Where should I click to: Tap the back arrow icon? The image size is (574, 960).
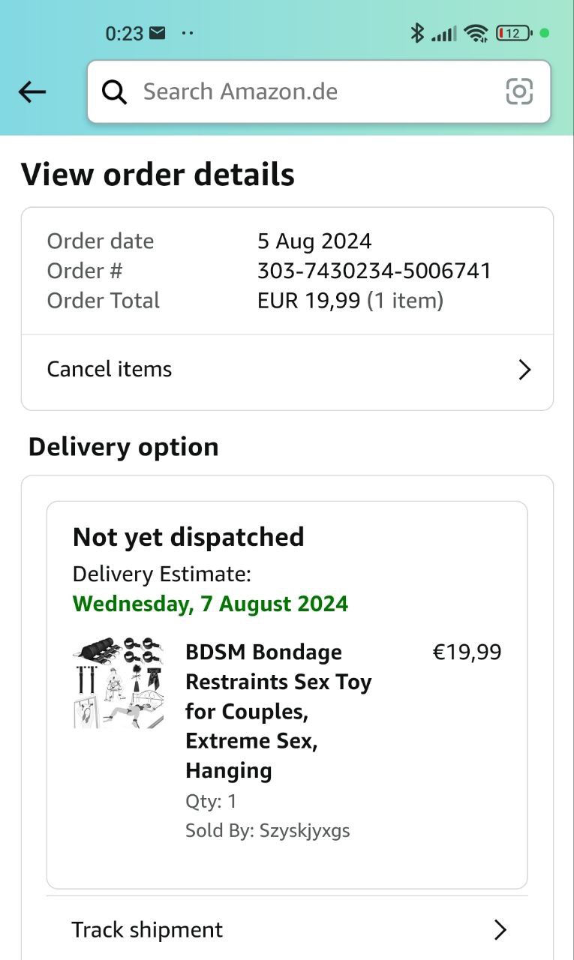[32, 92]
